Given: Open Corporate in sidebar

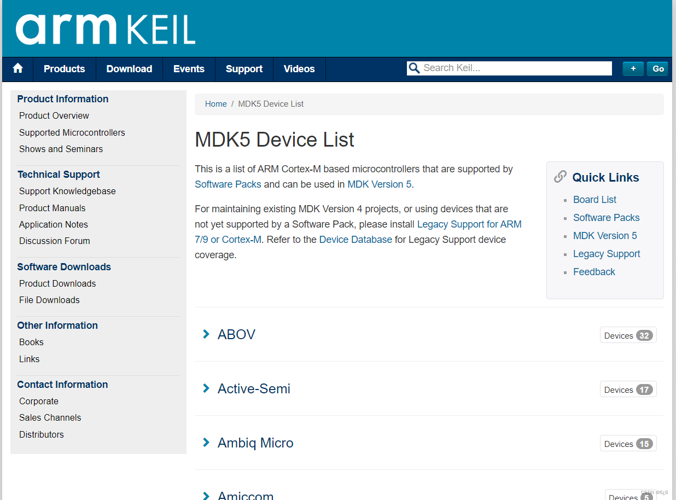Looking at the screenshot, I should 39,401.
